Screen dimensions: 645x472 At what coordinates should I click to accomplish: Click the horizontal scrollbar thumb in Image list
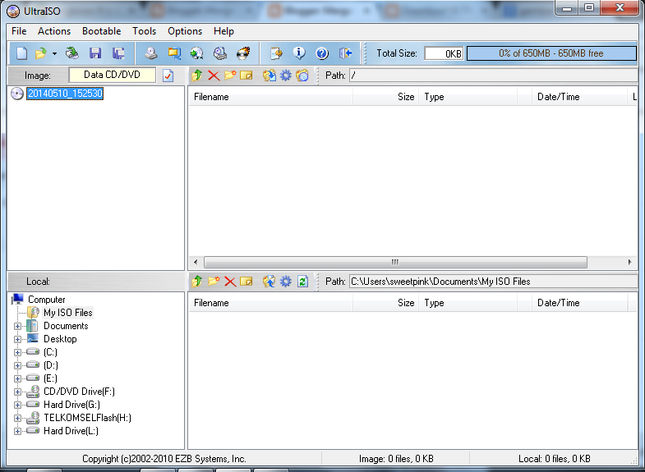coord(395,262)
